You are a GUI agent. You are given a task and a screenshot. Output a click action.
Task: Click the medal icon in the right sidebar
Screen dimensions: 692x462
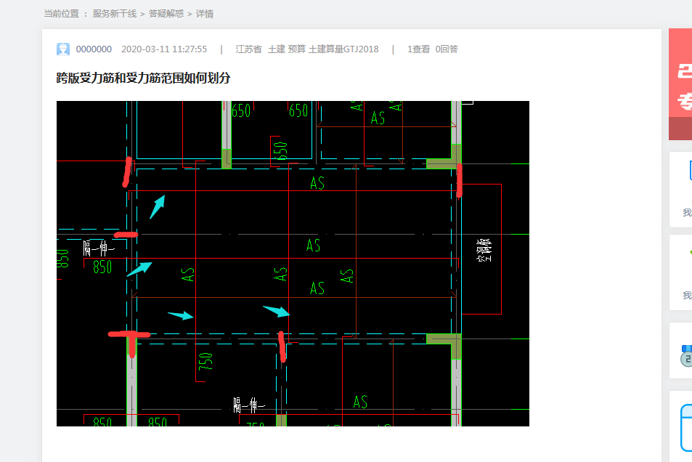pos(687,356)
